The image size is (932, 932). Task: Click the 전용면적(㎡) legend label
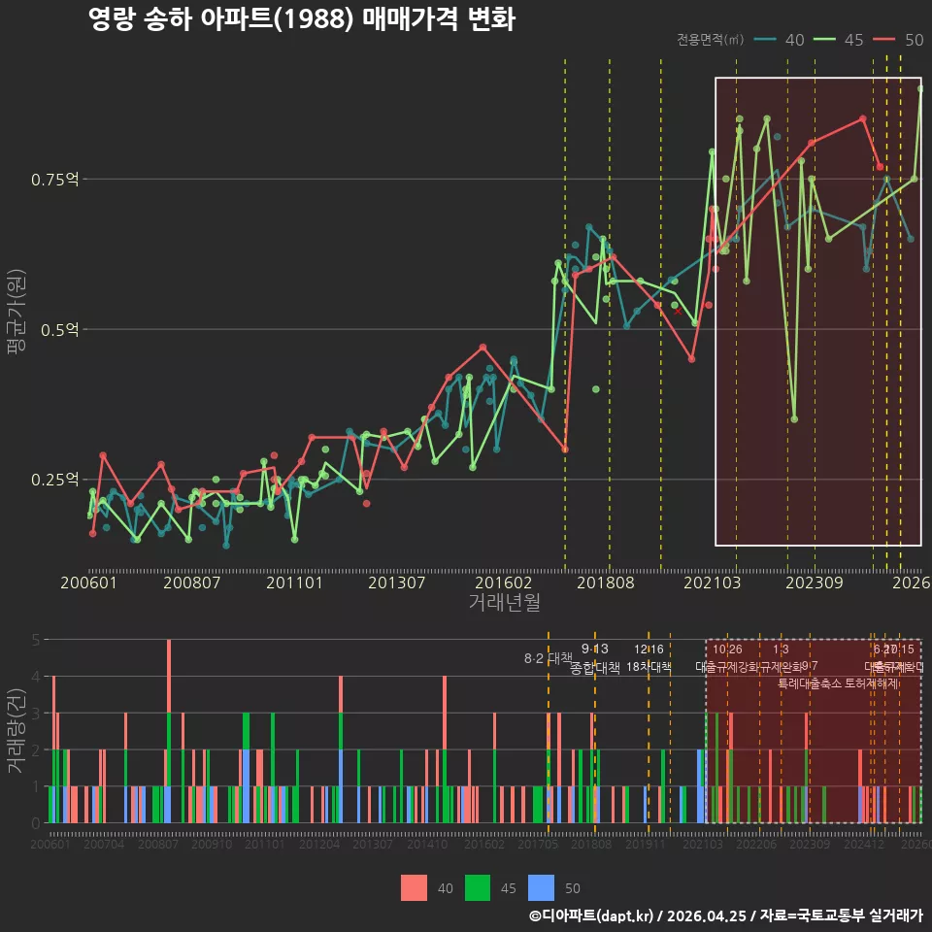711,39
